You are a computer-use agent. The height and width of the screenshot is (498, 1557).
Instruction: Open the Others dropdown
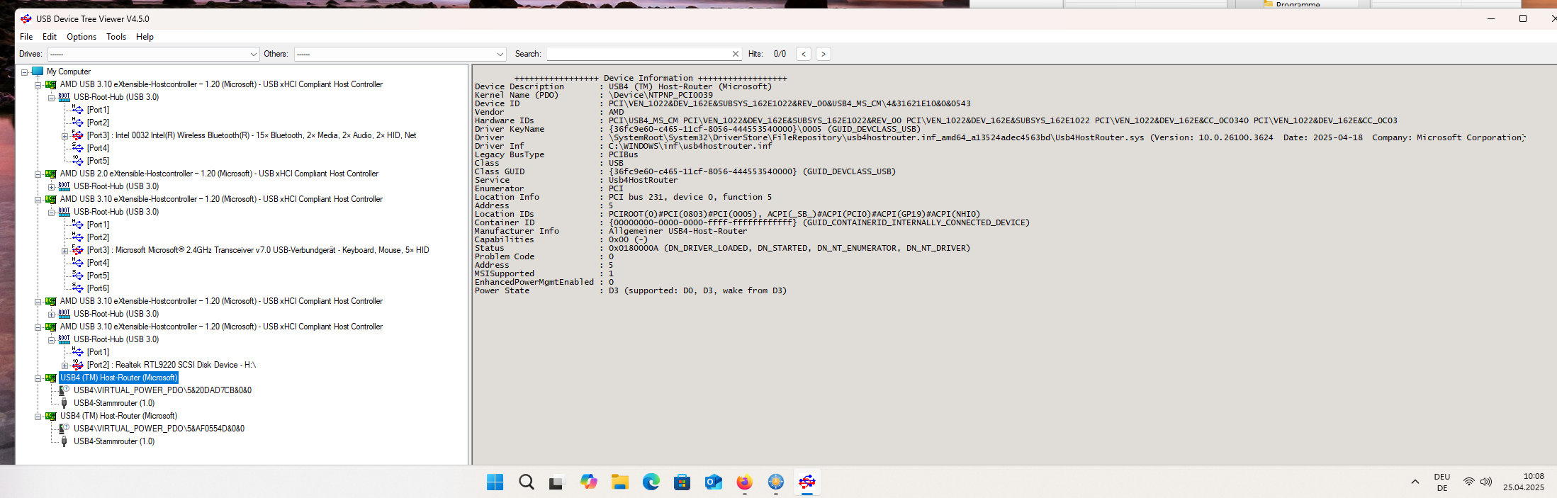[400, 54]
